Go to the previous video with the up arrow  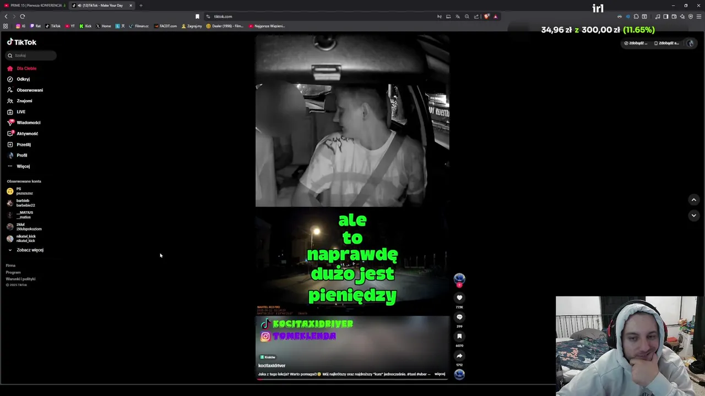click(x=693, y=200)
